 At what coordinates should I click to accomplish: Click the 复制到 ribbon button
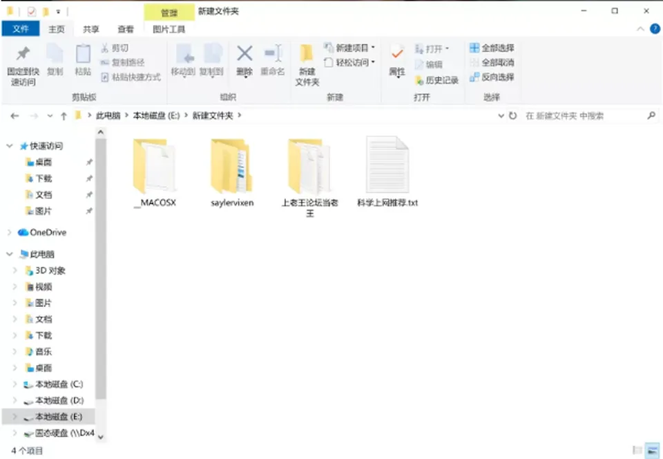[x=211, y=61]
